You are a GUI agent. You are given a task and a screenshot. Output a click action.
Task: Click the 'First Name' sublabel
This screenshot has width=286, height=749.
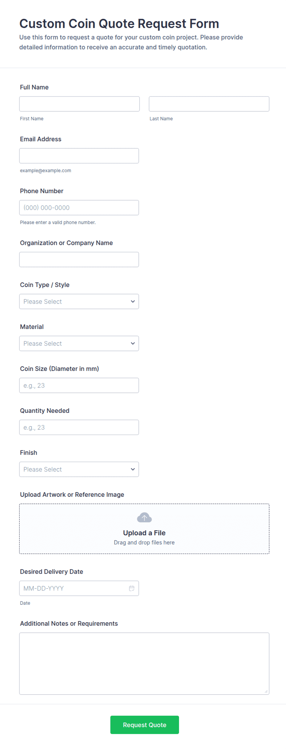click(32, 119)
